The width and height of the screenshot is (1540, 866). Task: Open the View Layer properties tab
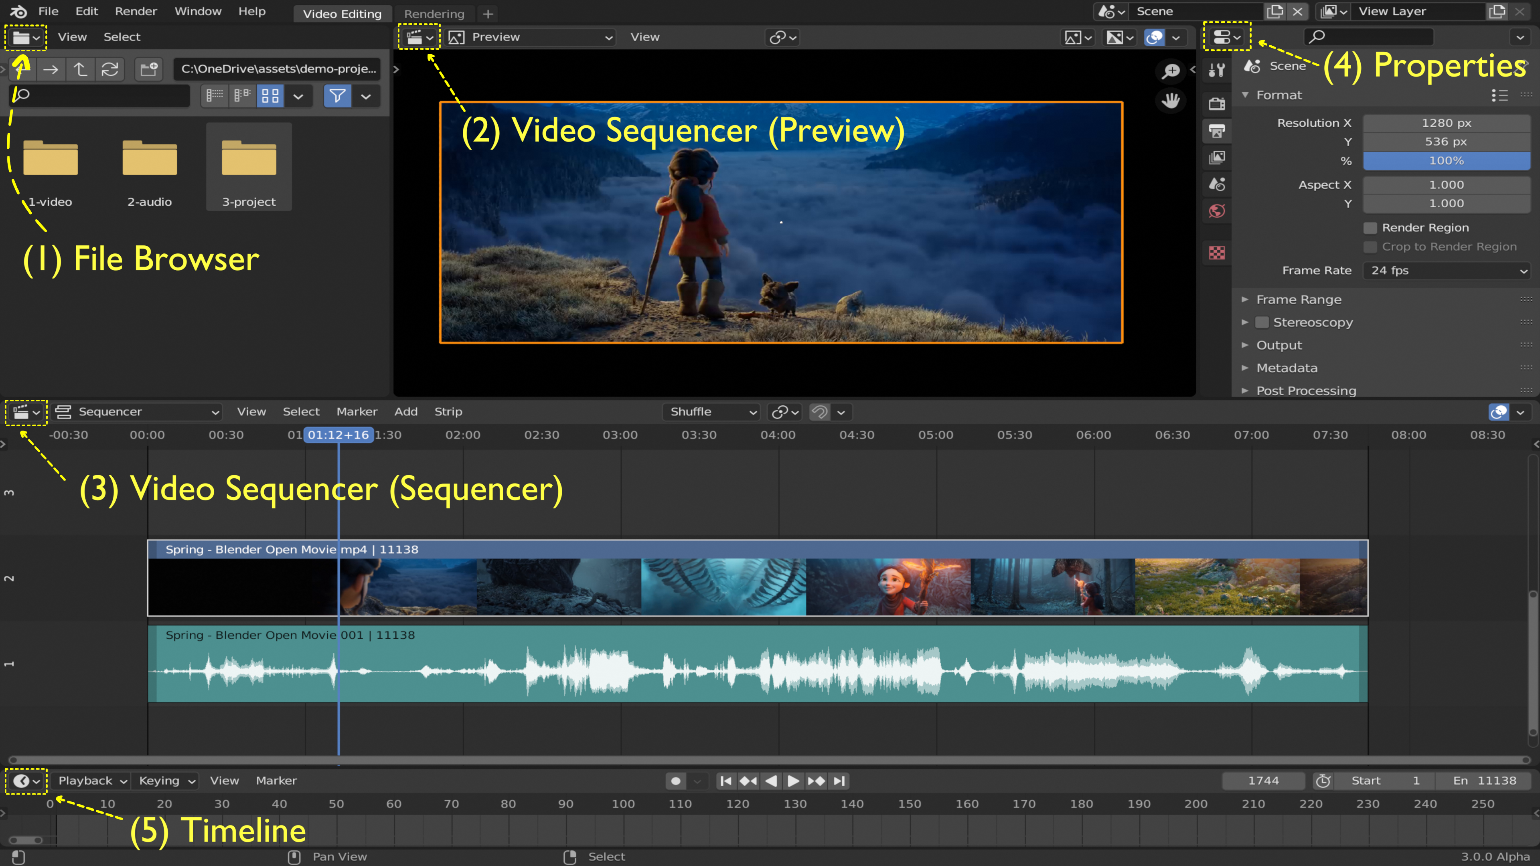pyautogui.click(x=1217, y=157)
